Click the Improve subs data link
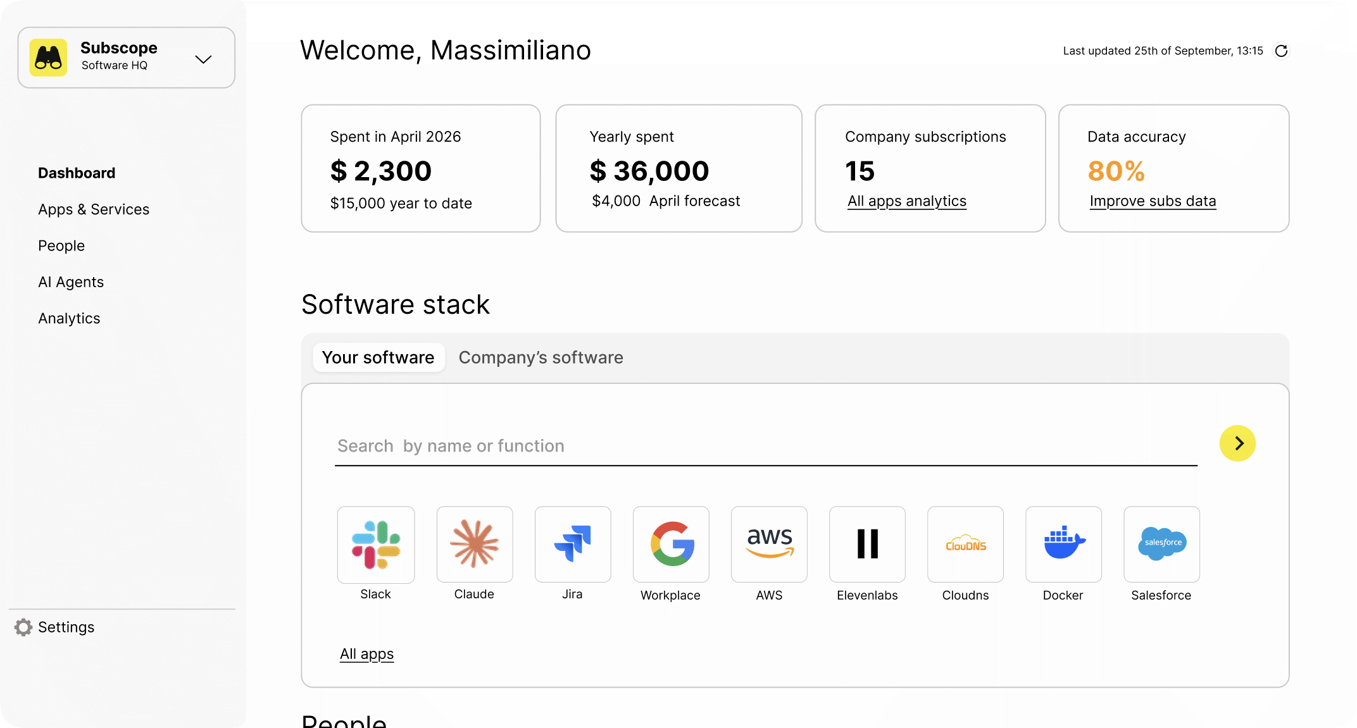 [x=1153, y=201]
